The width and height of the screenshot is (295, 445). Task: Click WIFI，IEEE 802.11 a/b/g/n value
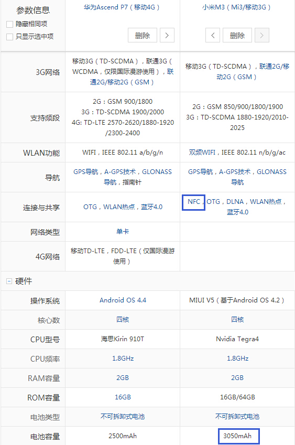pos(123,153)
